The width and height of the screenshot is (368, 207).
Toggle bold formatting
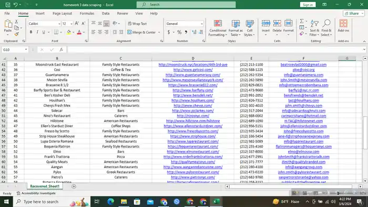pyautogui.click(x=30, y=32)
